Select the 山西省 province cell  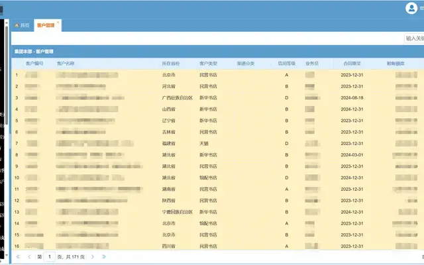(169, 109)
